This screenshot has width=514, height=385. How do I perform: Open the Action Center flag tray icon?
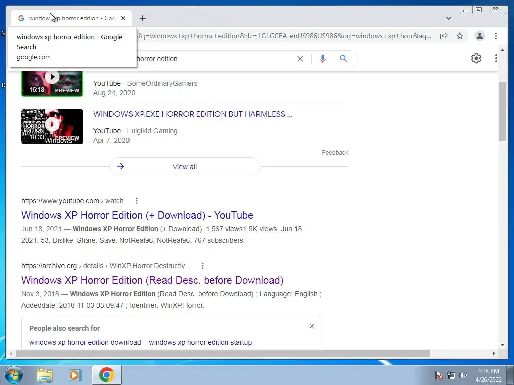(x=439, y=375)
